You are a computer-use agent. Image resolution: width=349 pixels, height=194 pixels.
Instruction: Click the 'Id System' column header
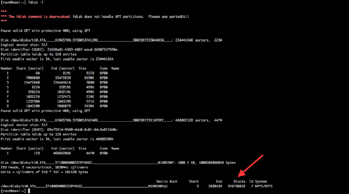[x=258, y=181]
